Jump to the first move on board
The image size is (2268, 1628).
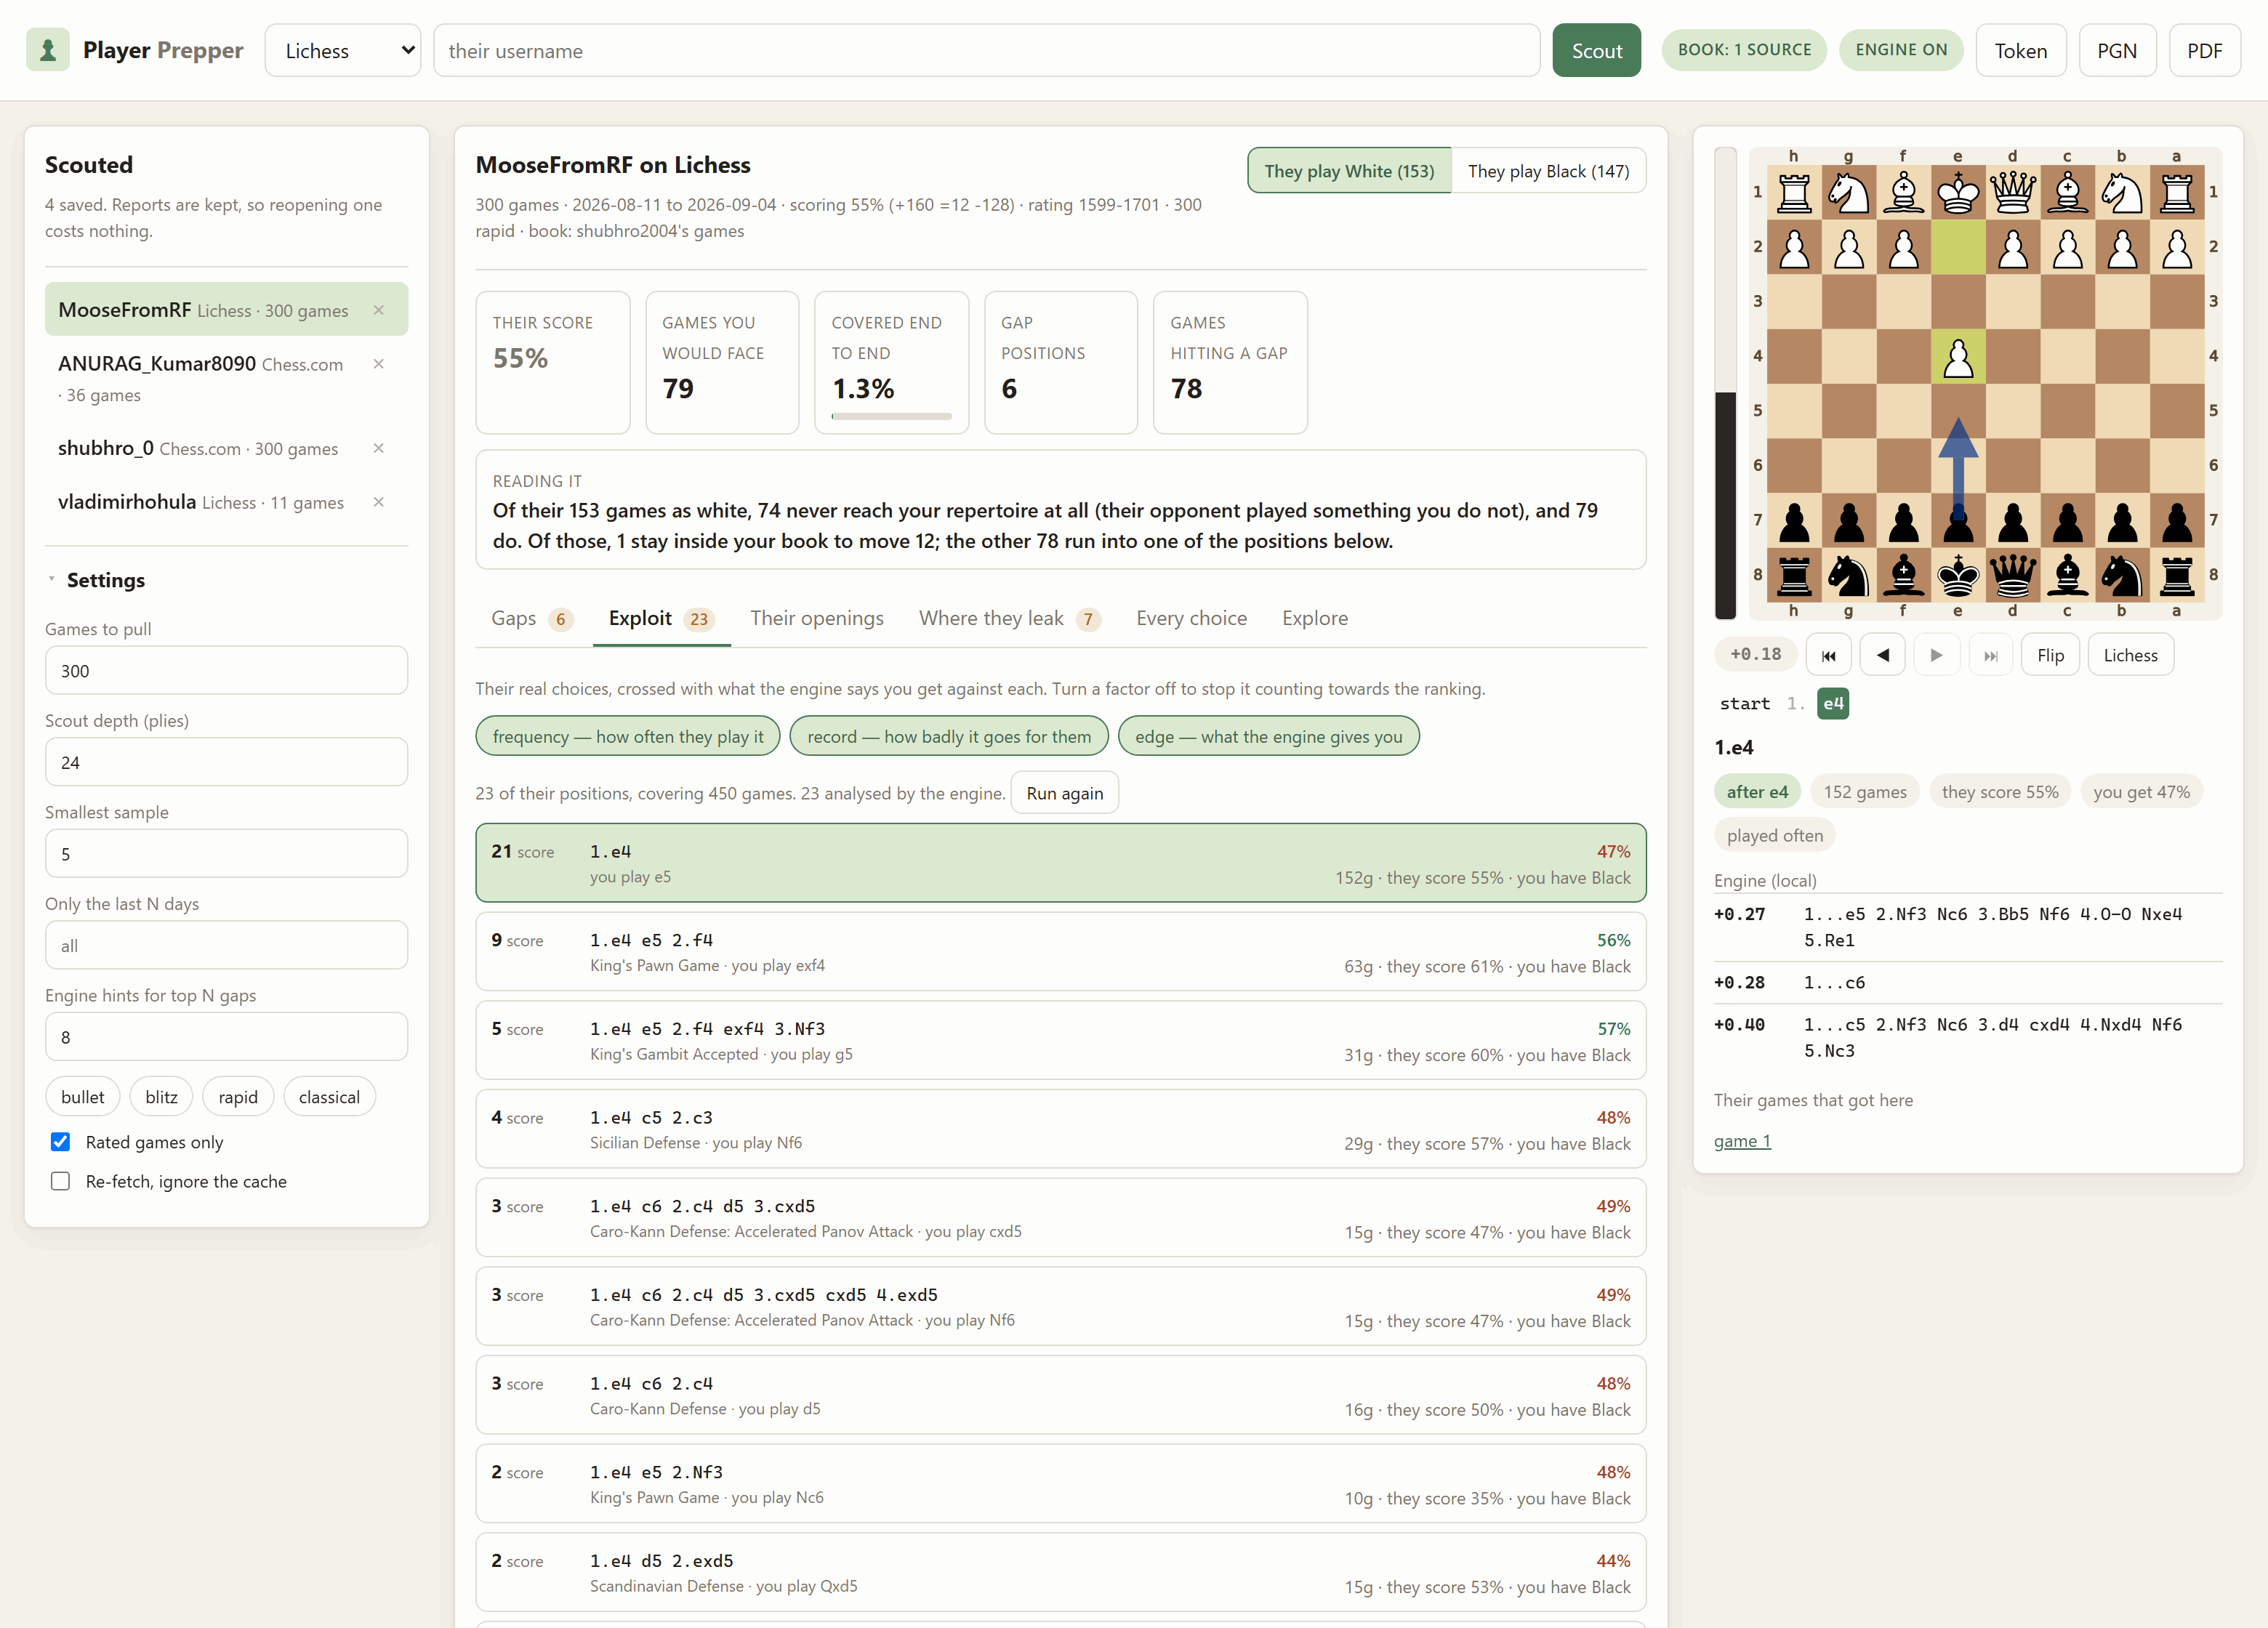pyautogui.click(x=1829, y=655)
